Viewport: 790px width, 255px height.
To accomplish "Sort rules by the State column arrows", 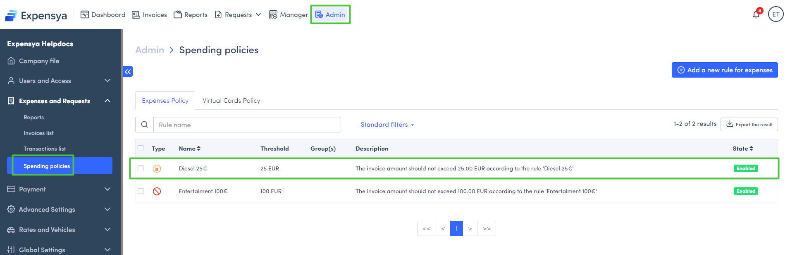I will tap(751, 149).
